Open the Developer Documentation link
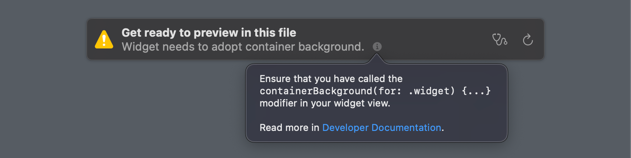The height and width of the screenshot is (158, 631). 381,128
